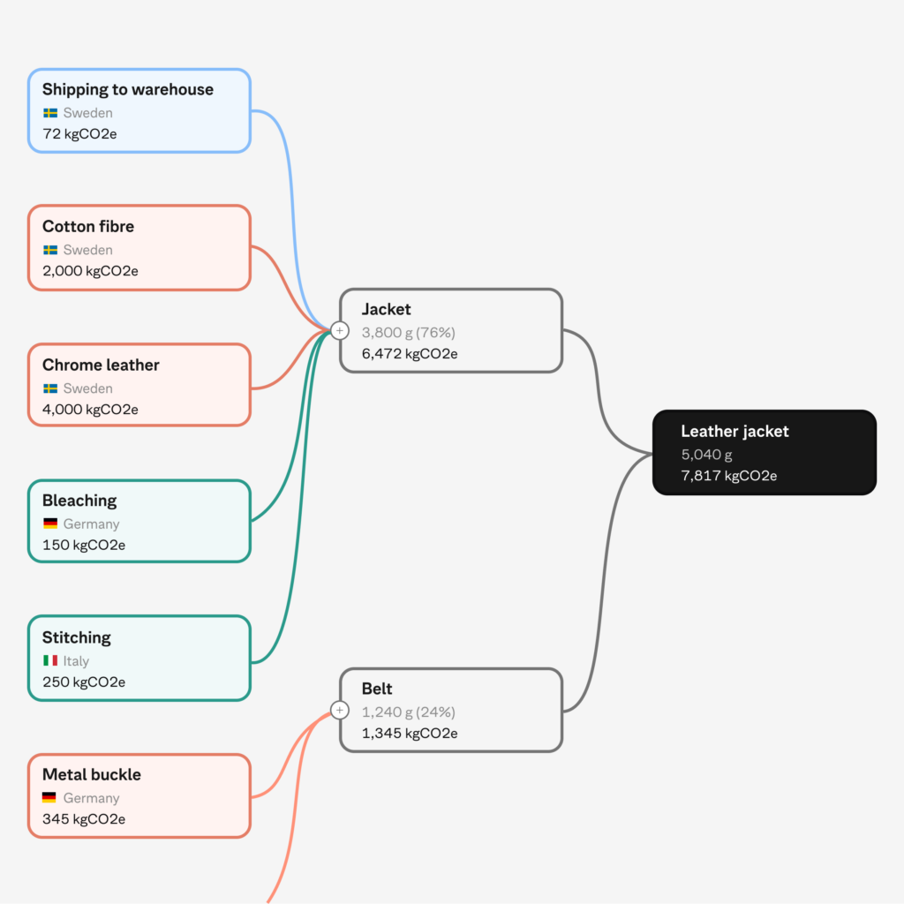904x904 pixels.
Task: Open the Jacket component node title
Action: pyautogui.click(x=387, y=309)
